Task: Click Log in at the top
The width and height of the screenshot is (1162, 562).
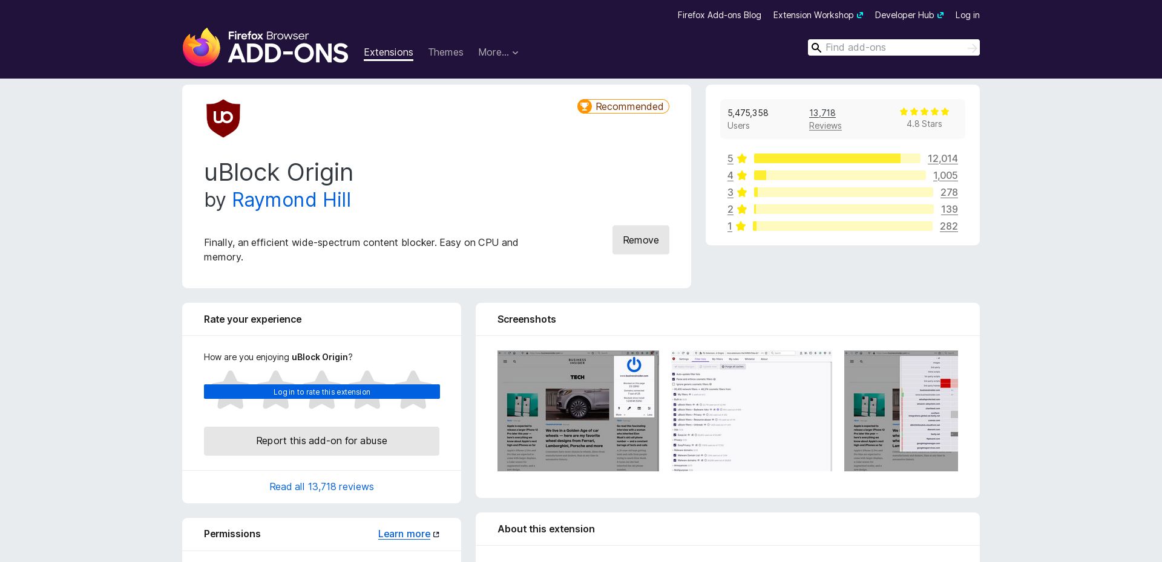Action: pyautogui.click(x=967, y=15)
